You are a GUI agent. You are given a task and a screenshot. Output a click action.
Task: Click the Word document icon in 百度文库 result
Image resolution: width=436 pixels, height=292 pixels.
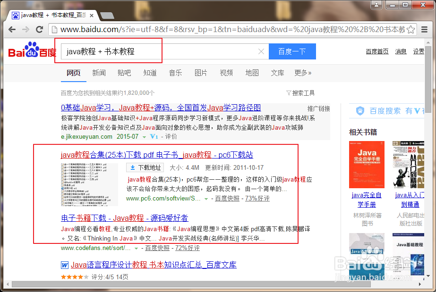[65, 265]
